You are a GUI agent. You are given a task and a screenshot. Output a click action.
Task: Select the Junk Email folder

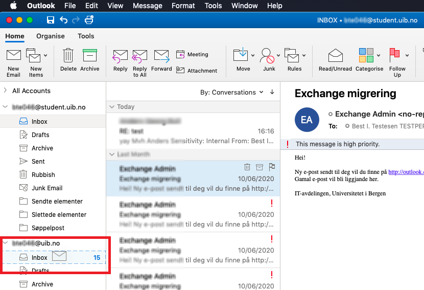pos(46,188)
